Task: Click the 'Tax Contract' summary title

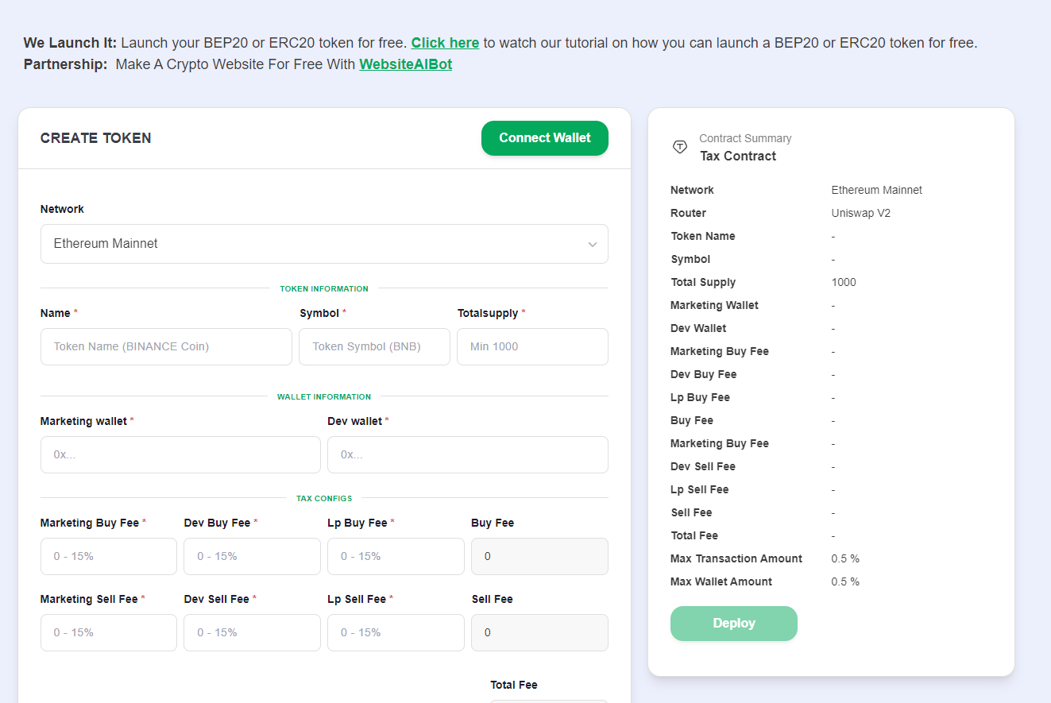Action: click(738, 156)
